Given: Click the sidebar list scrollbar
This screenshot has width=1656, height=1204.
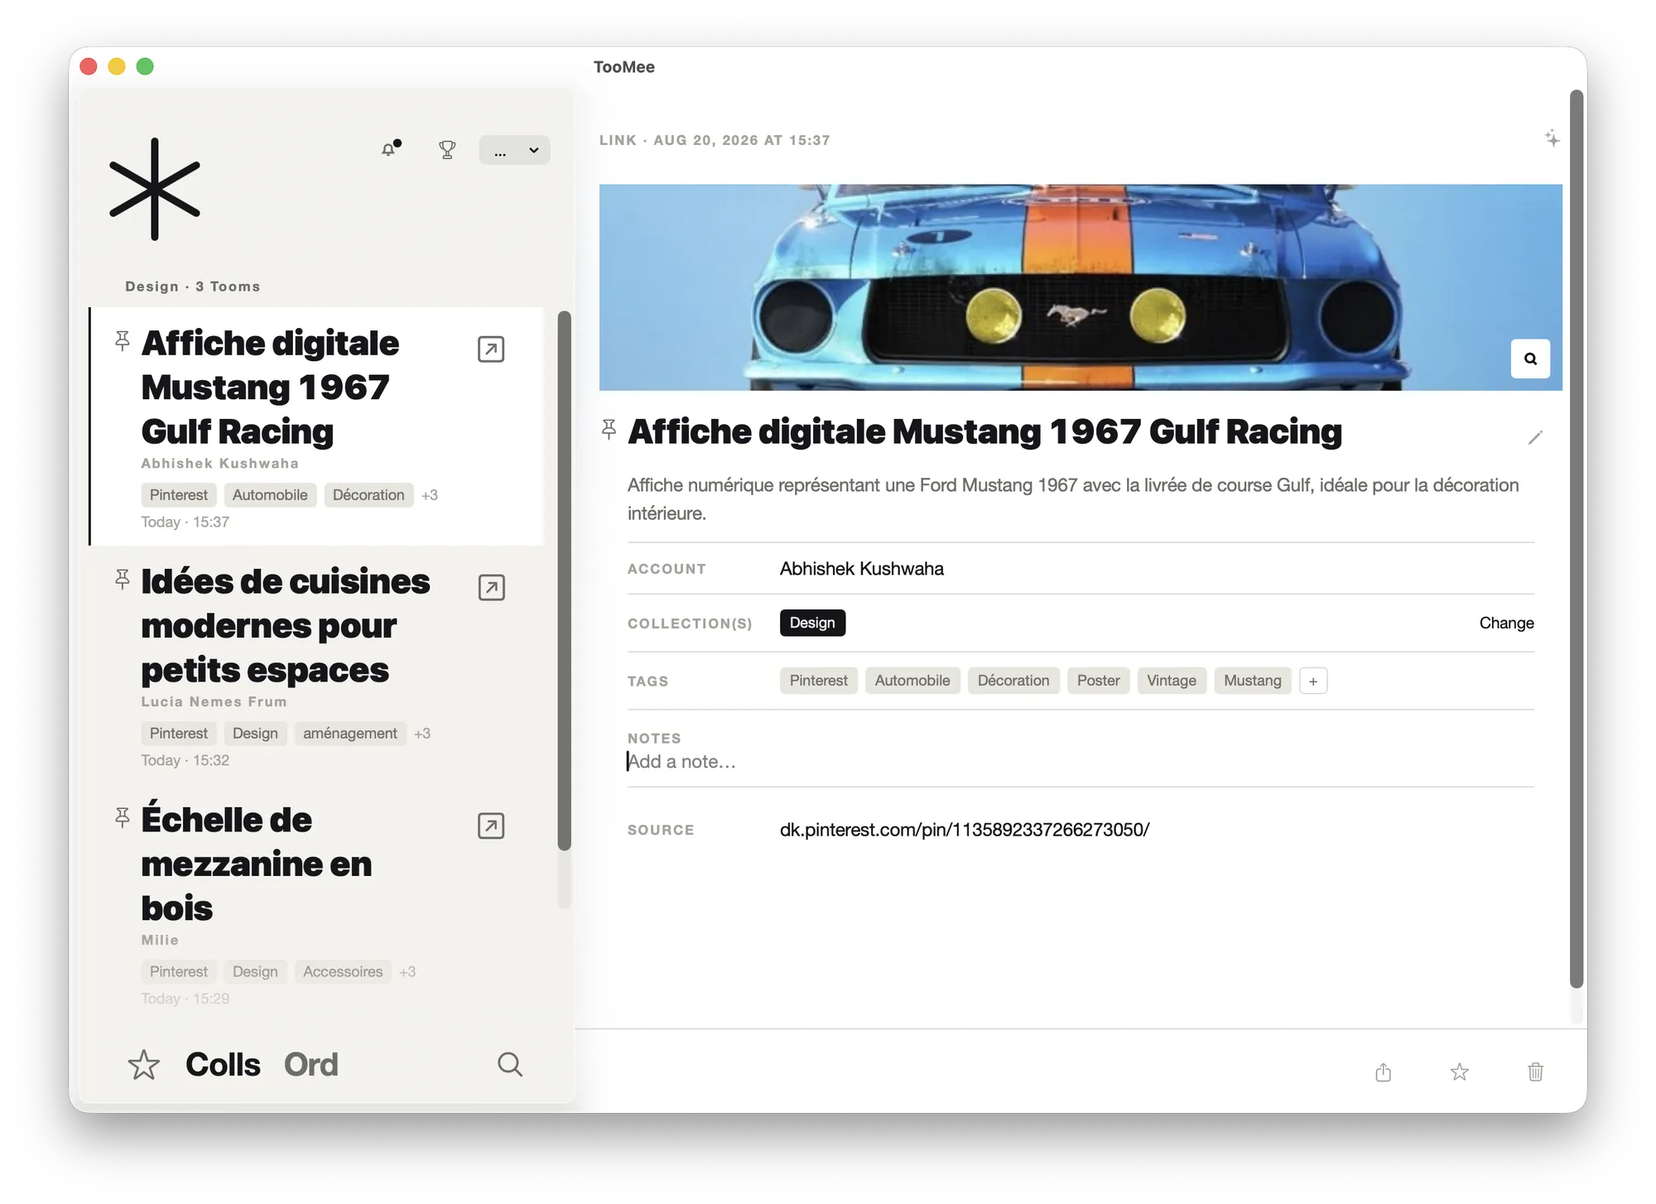Looking at the screenshot, I should (x=565, y=580).
